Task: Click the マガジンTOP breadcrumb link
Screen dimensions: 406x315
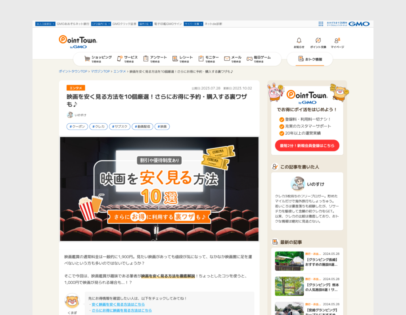Action: 100,71
